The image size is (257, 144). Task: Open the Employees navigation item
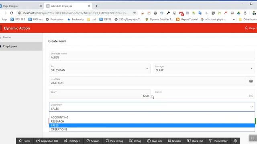point(21,46)
